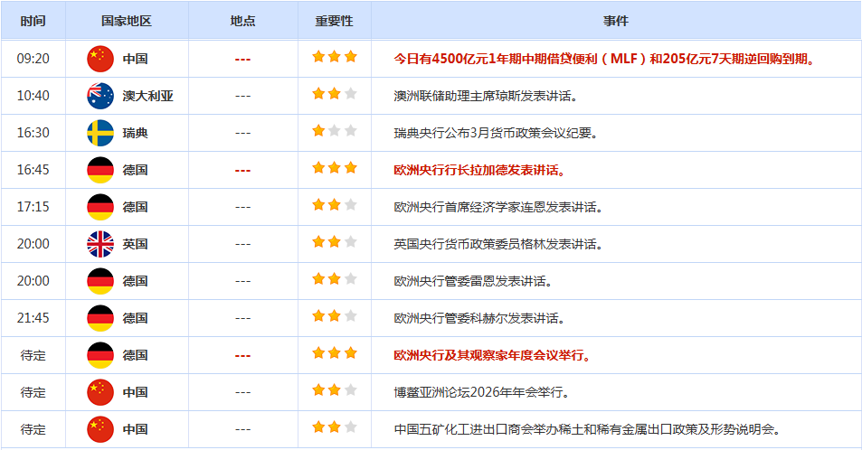
Task: Open the 欧洲央行及其观察家年度会议举行 event
Action: [x=493, y=355]
